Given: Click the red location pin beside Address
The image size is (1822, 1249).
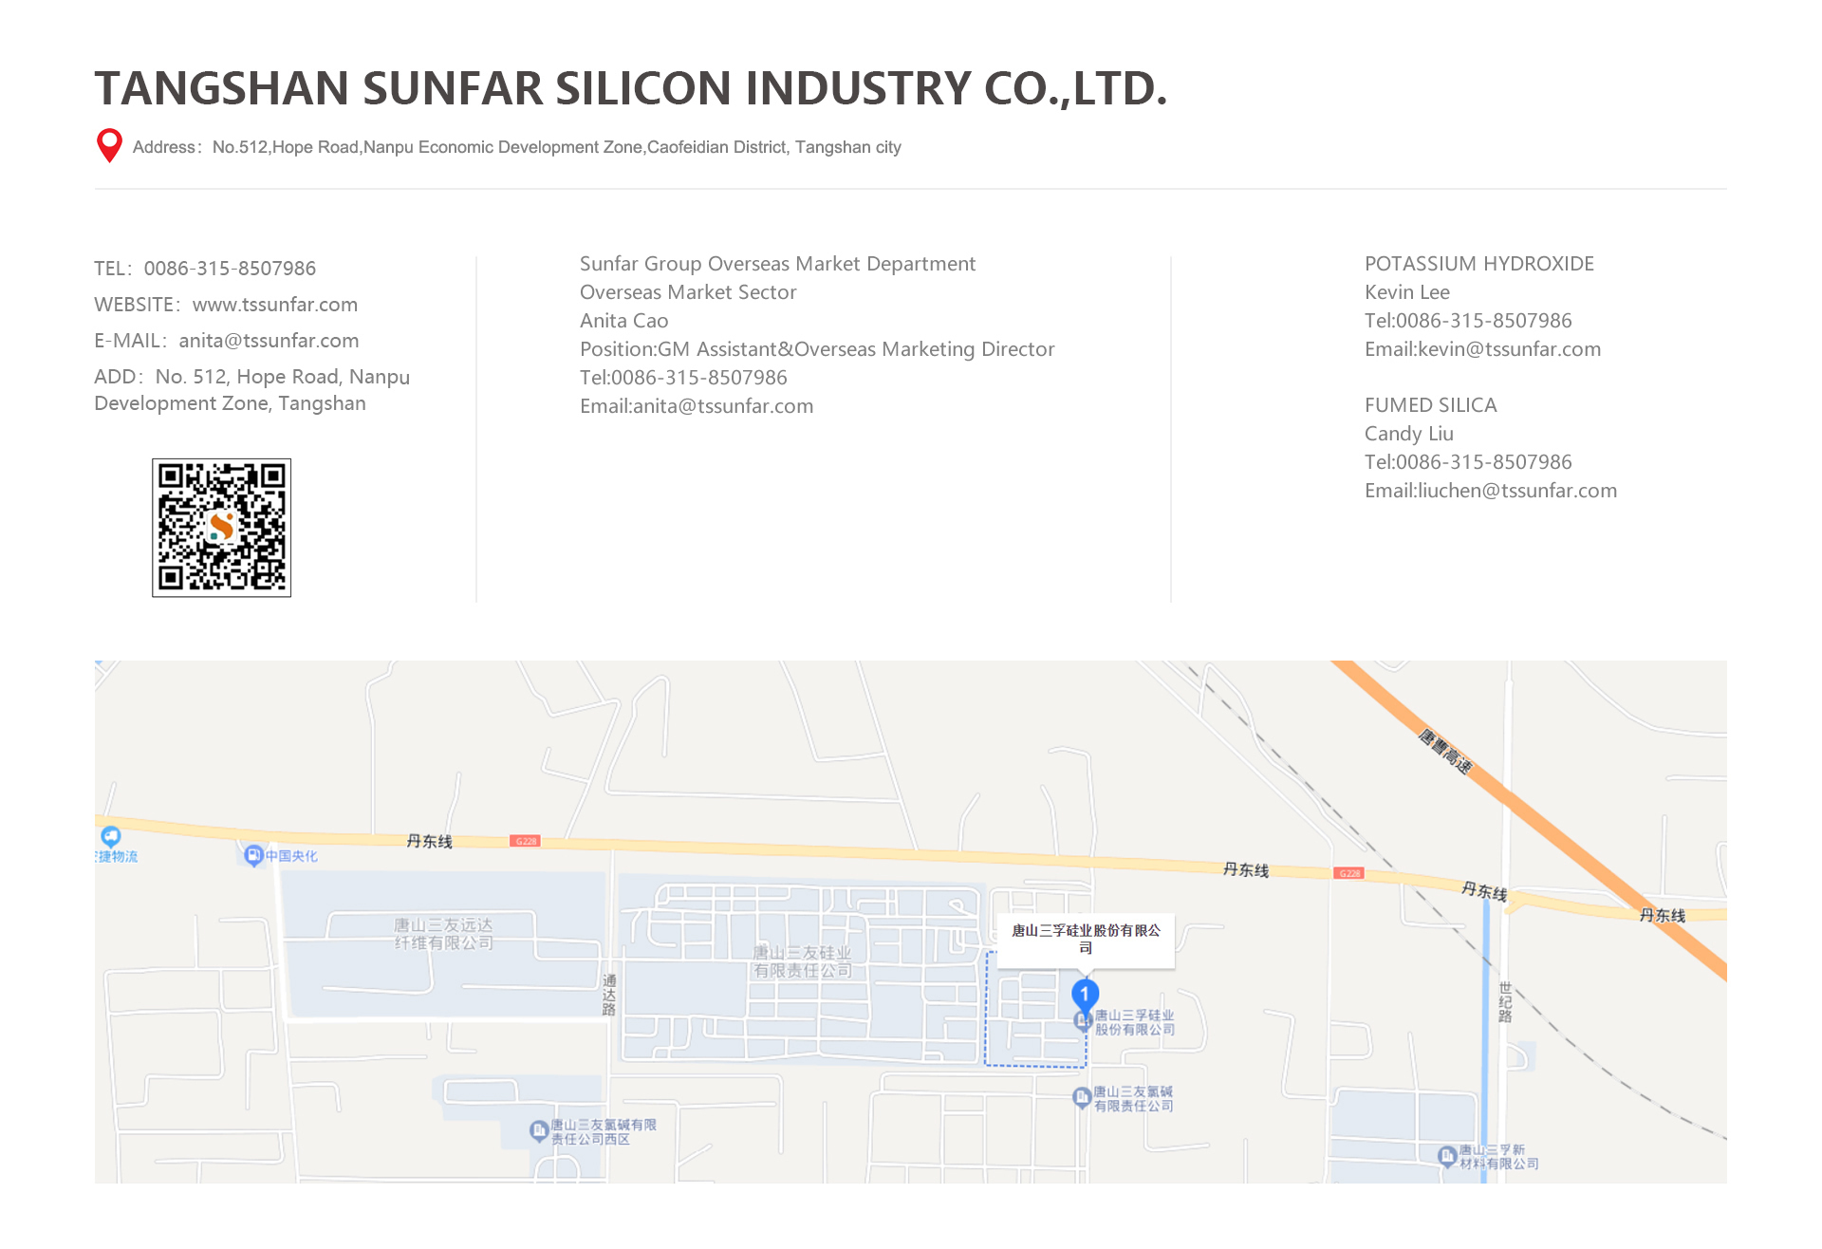Looking at the screenshot, I should coord(110,144).
